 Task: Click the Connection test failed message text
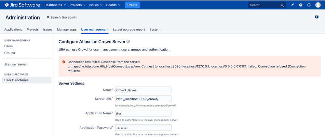(x=186, y=66)
